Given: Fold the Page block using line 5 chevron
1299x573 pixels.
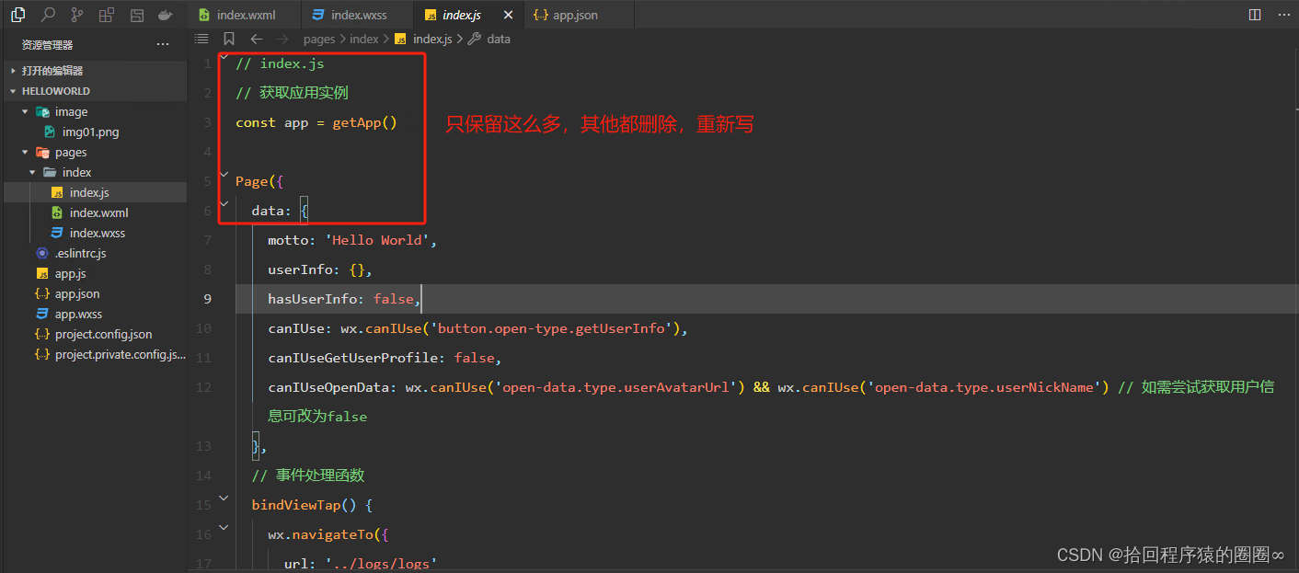Looking at the screenshot, I should 224,173.
